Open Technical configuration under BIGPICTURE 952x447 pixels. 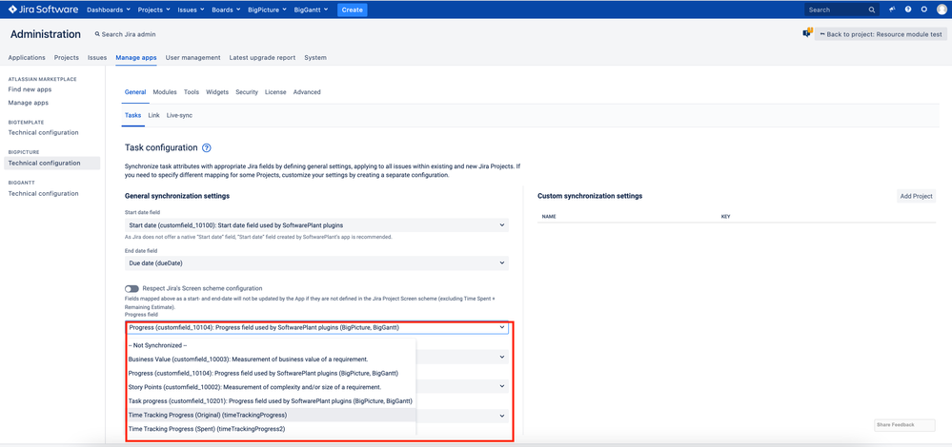[51, 163]
